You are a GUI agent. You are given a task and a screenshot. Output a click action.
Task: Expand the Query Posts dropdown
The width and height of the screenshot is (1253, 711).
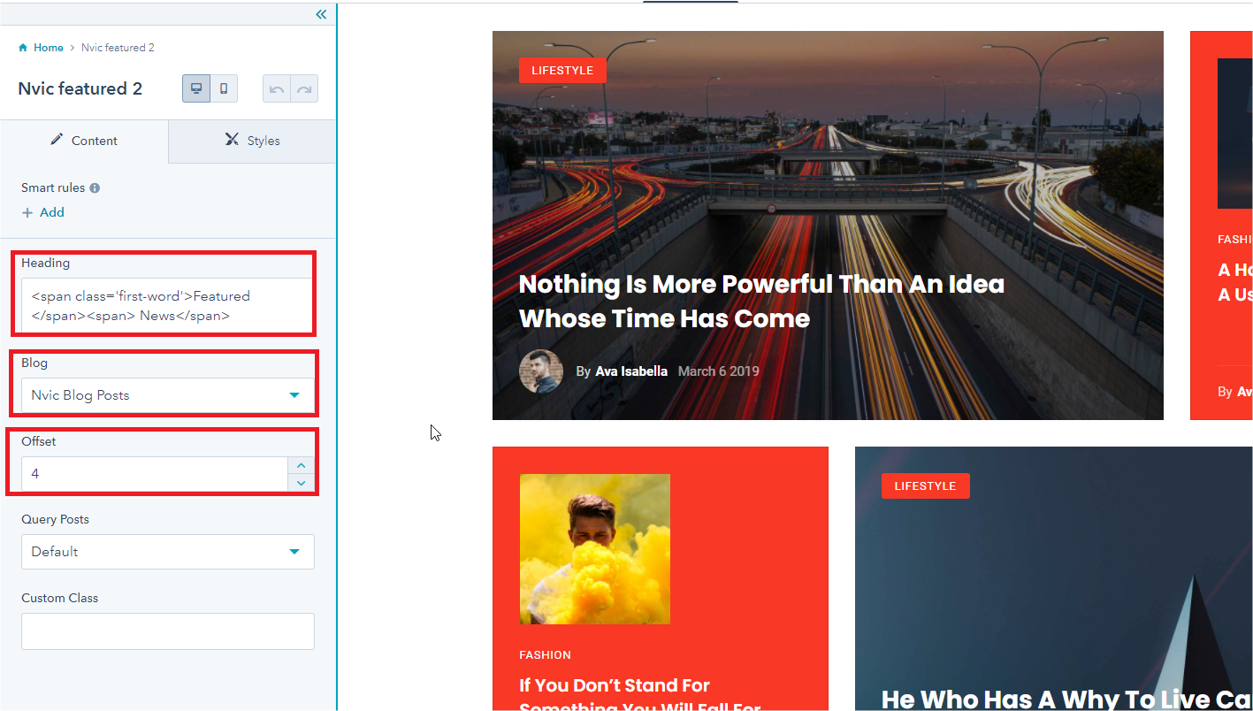click(x=167, y=552)
